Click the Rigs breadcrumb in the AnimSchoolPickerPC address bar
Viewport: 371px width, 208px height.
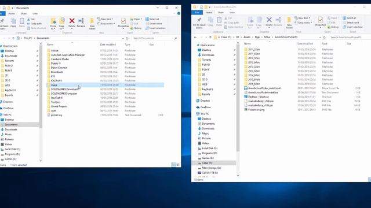point(257,37)
